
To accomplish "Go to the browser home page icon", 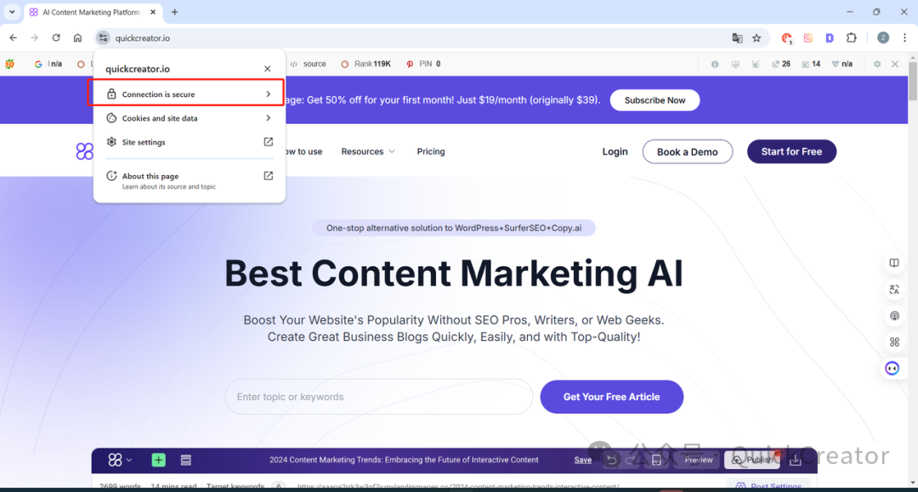I will click(x=77, y=38).
